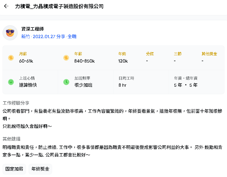This screenshot has width=227, height=177.
Task: Open the sunglasses emoji avatar
Action: [10, 33]
